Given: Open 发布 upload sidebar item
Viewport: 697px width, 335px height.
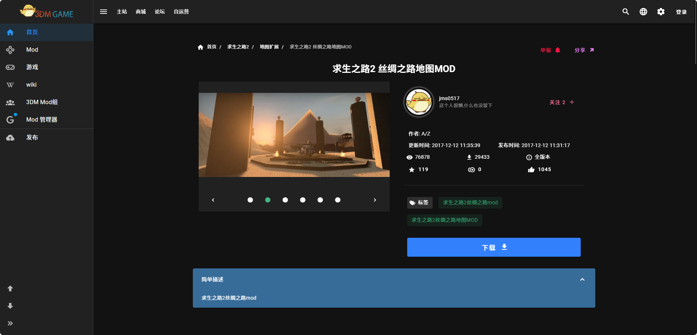Looking at the screenshot, I should pos(47,137).
